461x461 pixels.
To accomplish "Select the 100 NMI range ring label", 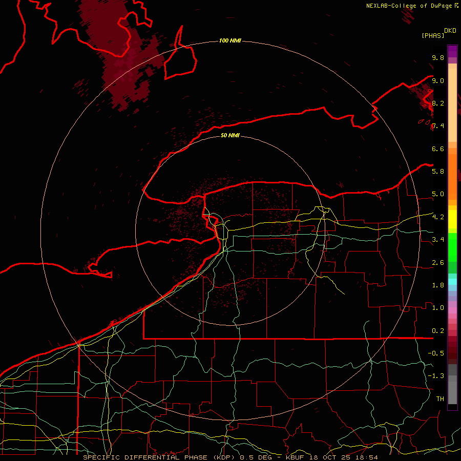I will pyautogui.click(x=230, y=40).
